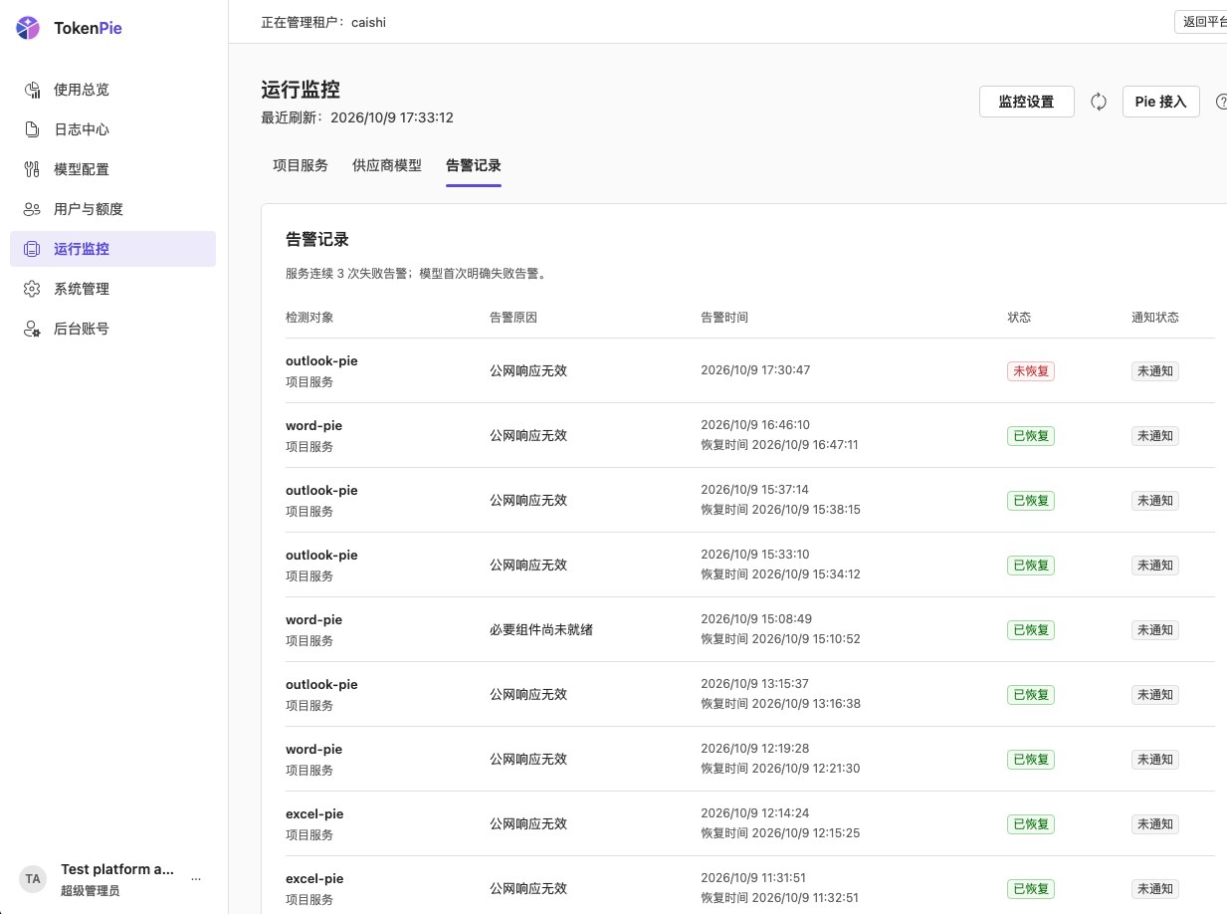
Task: Open 日志中心 sidebar icon
Action: (x=32, y=129)
